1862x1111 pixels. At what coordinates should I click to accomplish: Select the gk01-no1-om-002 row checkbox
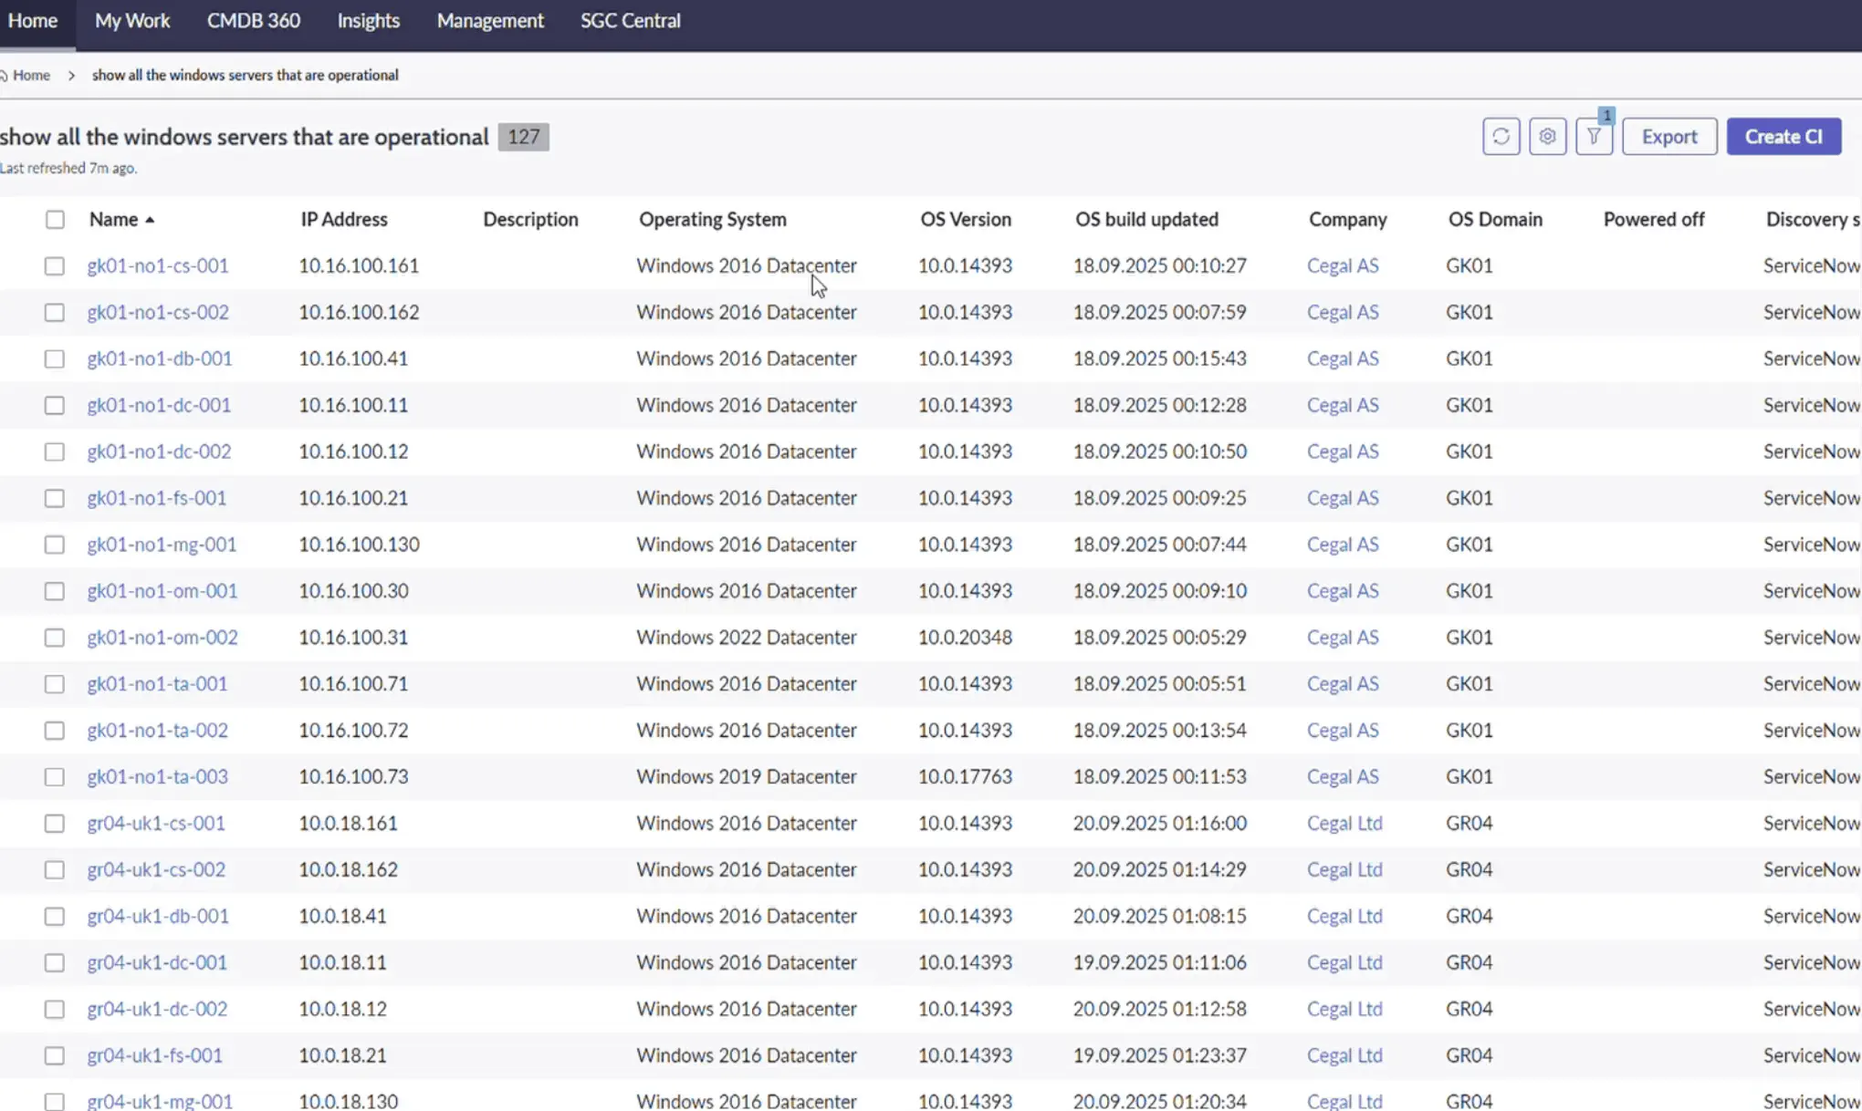click(x=55, y=638)
